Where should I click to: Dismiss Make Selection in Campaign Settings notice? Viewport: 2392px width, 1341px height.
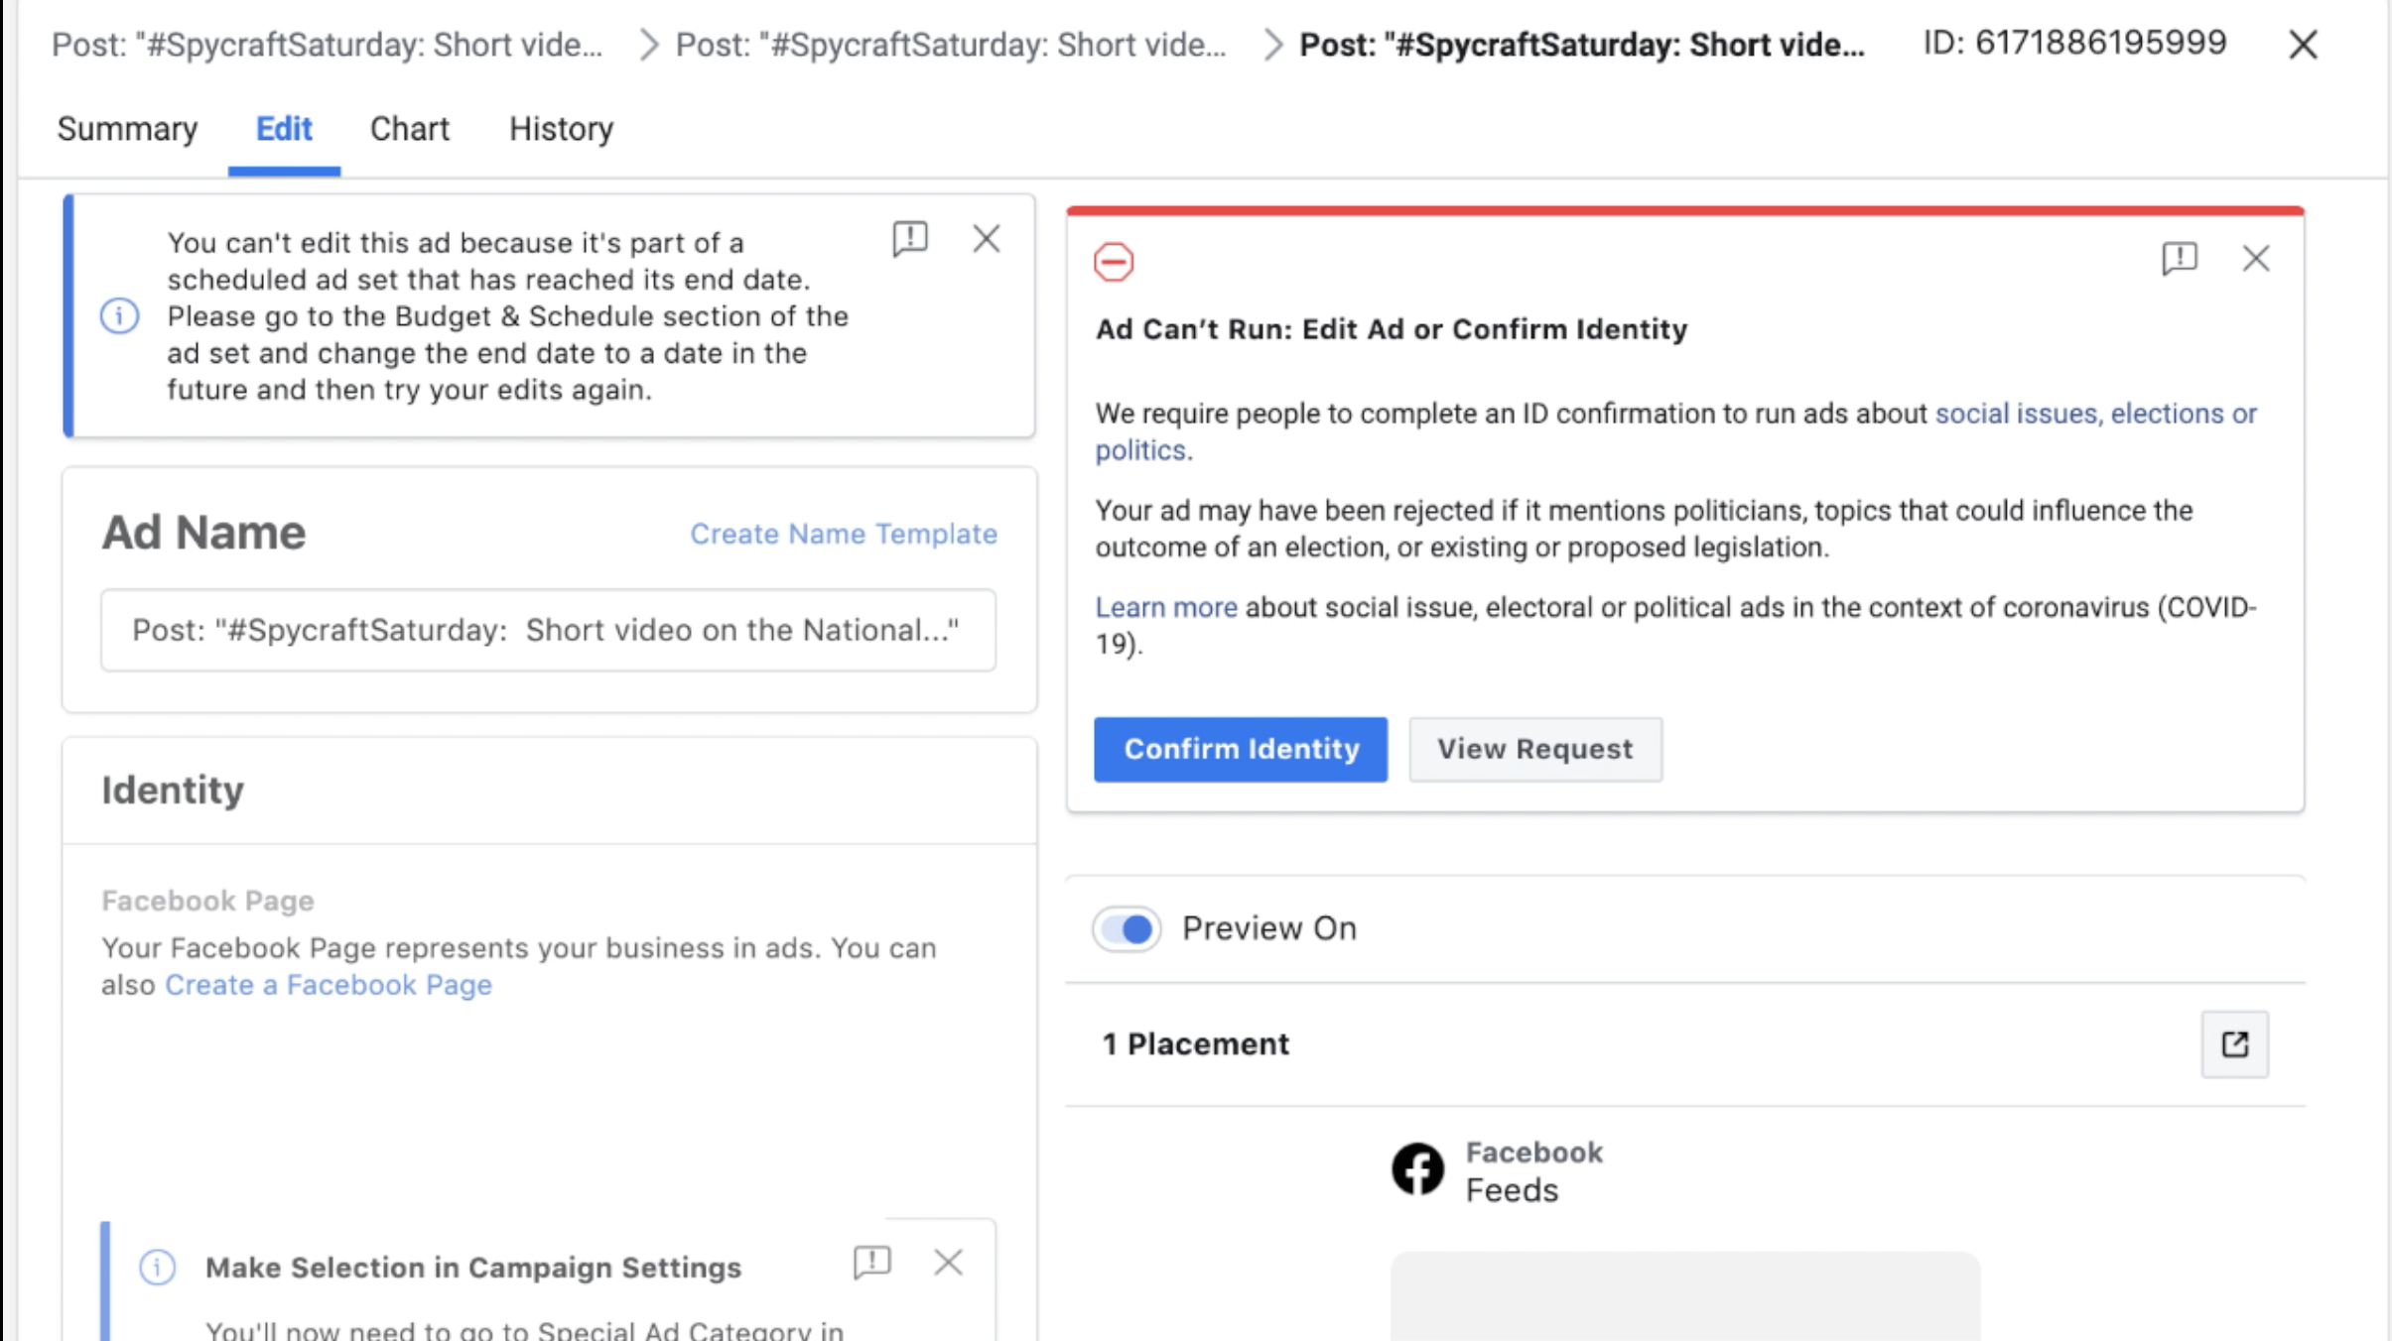coord(948,1263)
